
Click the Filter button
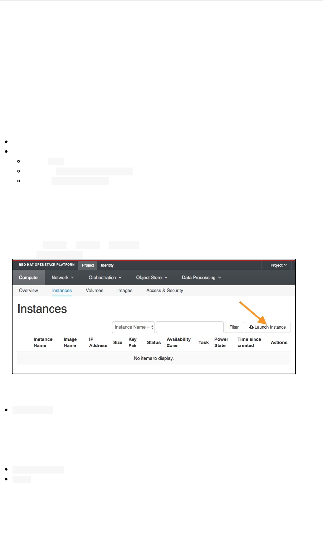click(x=234, y=327)
